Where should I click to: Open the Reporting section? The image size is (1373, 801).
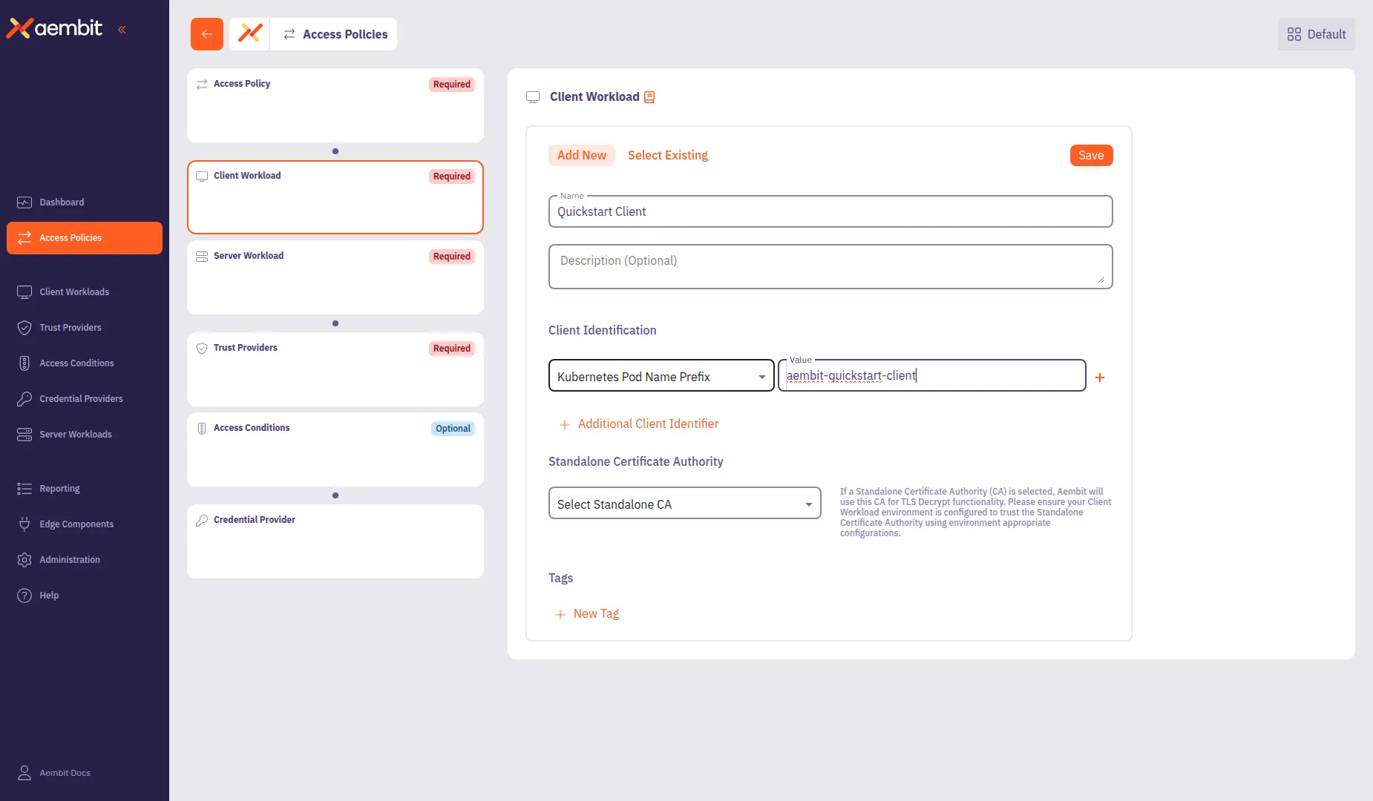click(x=59, y=488)
